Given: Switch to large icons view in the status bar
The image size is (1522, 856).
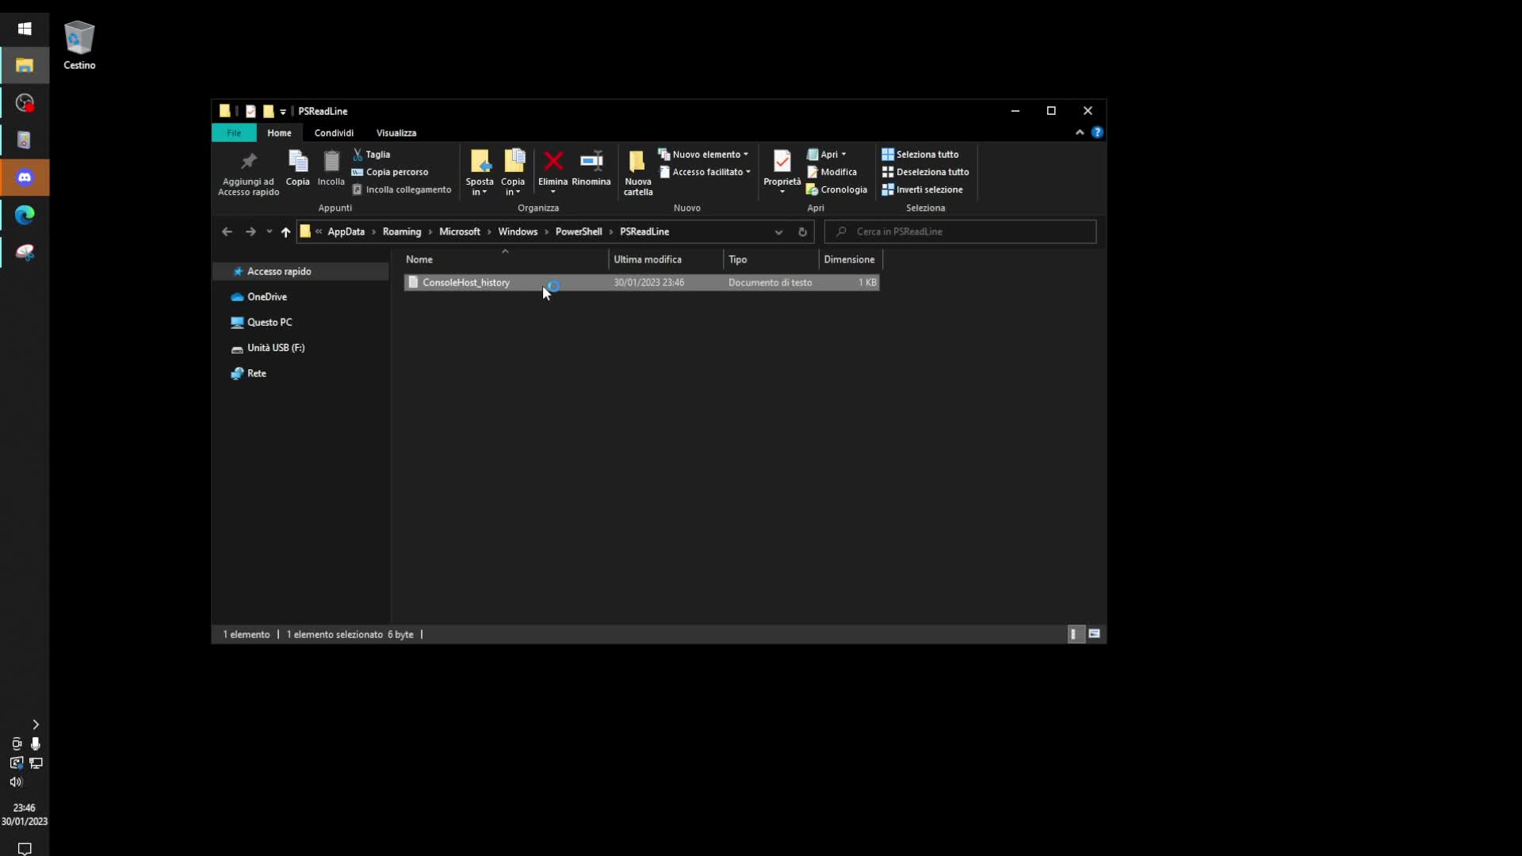Looking at the screenshot, I should pyautogui.click(x=1094, y=634).
